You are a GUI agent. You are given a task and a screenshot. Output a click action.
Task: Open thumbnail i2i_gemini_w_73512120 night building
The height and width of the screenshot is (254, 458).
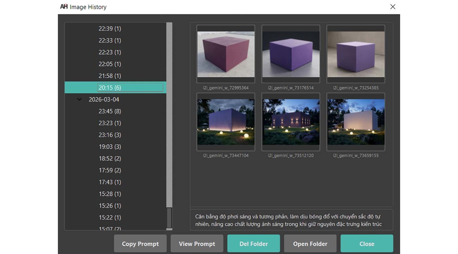tap(291, 122)
